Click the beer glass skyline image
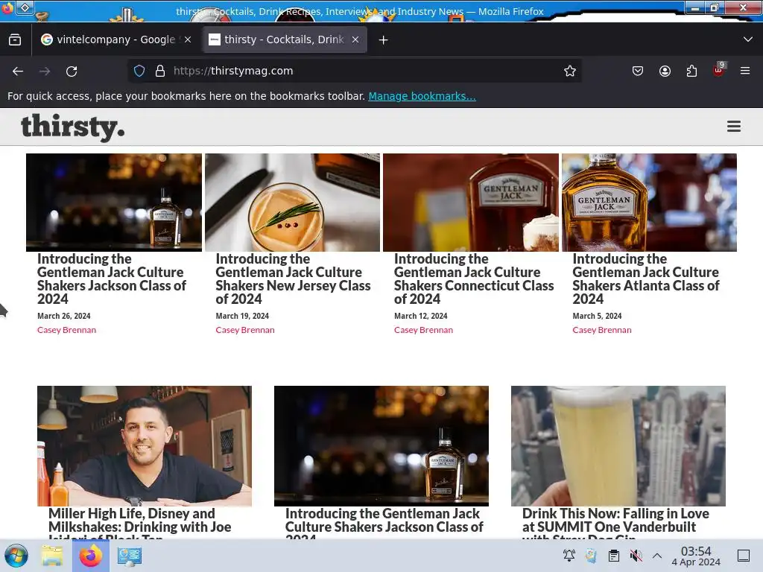The image size is (763, 572). click(618, 446)
